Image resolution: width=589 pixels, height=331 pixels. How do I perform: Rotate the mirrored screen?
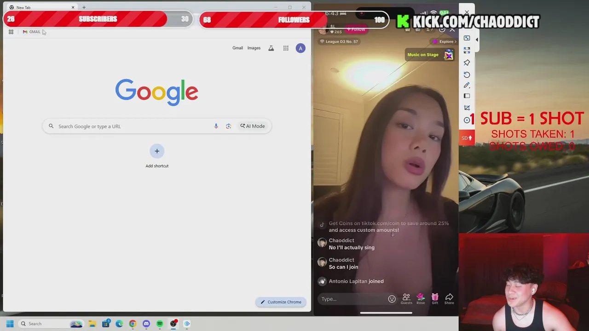coord(467,74)
